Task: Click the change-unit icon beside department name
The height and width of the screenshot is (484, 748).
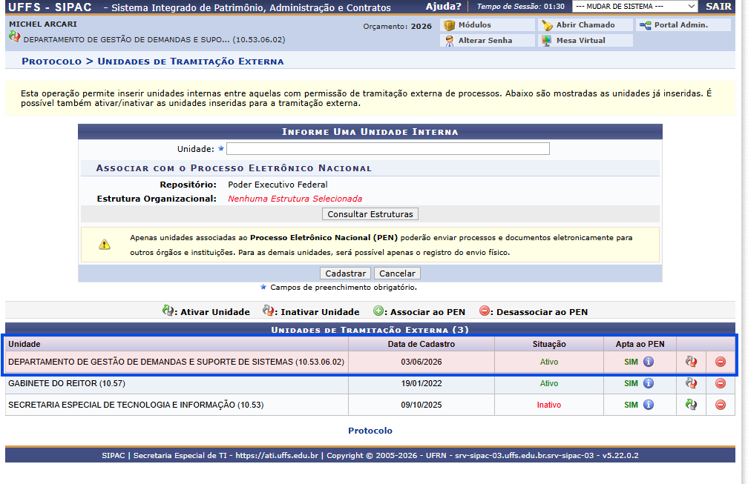Action: (x=14, y=36)
